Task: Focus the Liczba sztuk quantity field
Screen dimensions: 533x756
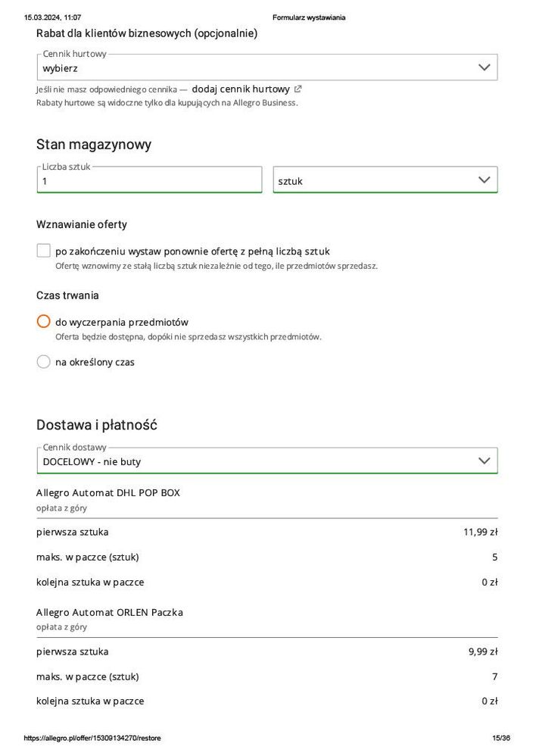Action: pyautogui.click(x=148, y=181)
